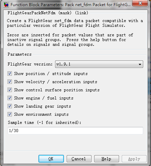Screen dimensions: 151x166
Task: Open block documentation with Help button
Action: (x=106, y=159)
